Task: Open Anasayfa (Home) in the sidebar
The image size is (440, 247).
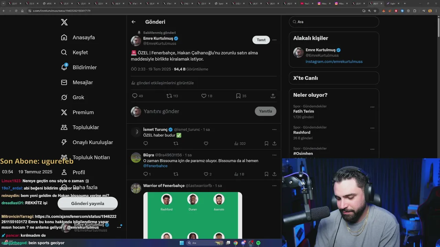Action: (78, 37)
